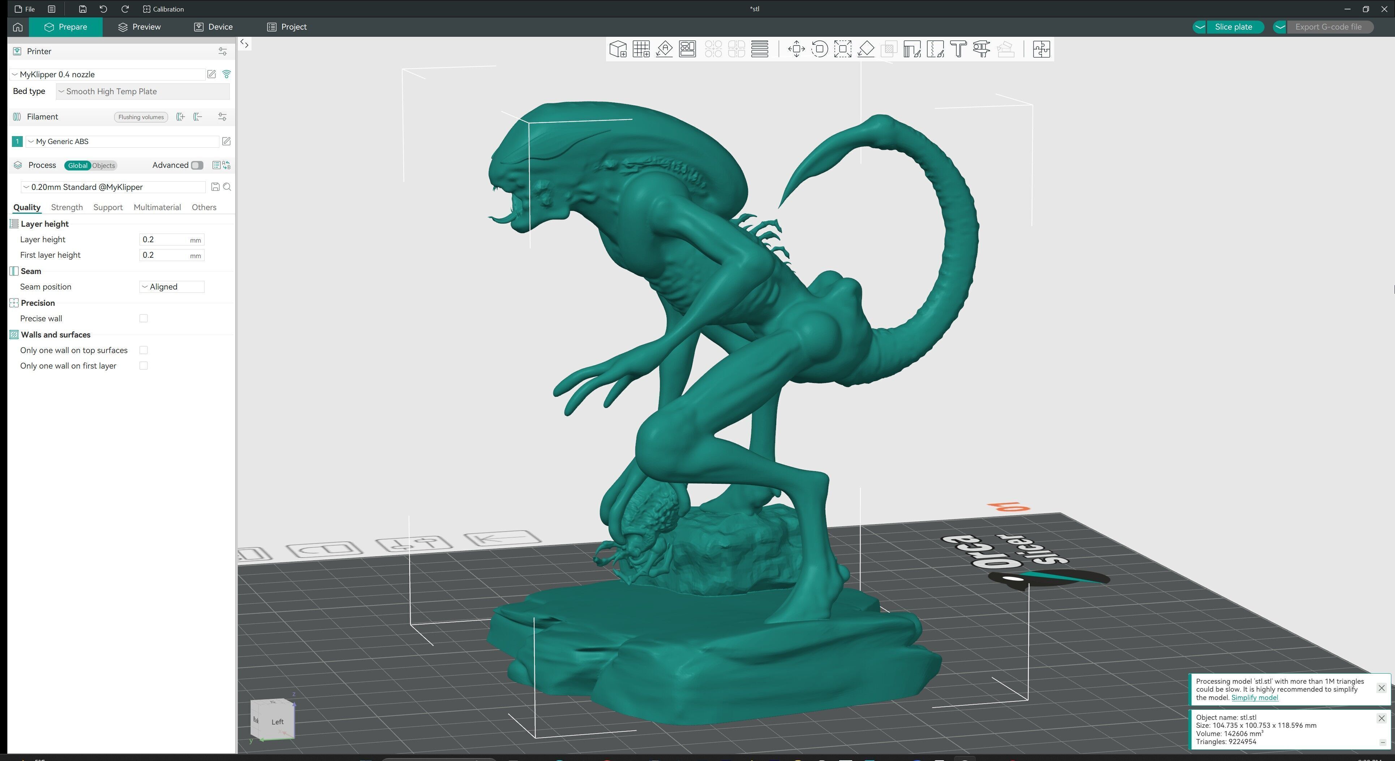Enable the Precise wall checkbox

pyautogui.click(x=143, y=318)
